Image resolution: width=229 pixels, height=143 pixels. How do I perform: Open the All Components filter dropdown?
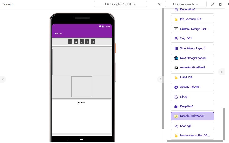pyautogui.click(x=186, y=4)
